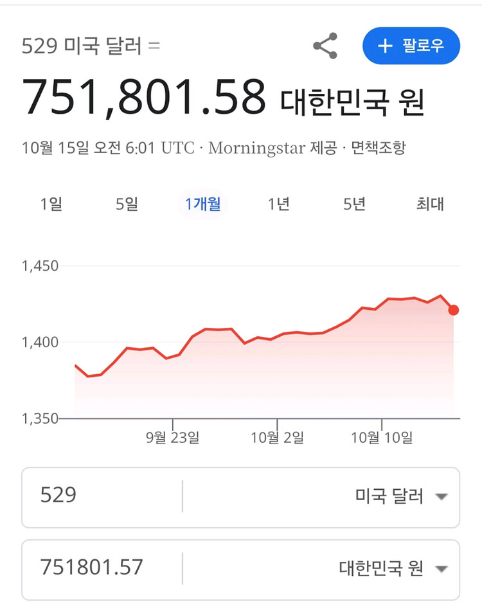Show the 최대 (max) range

(430, 204)
